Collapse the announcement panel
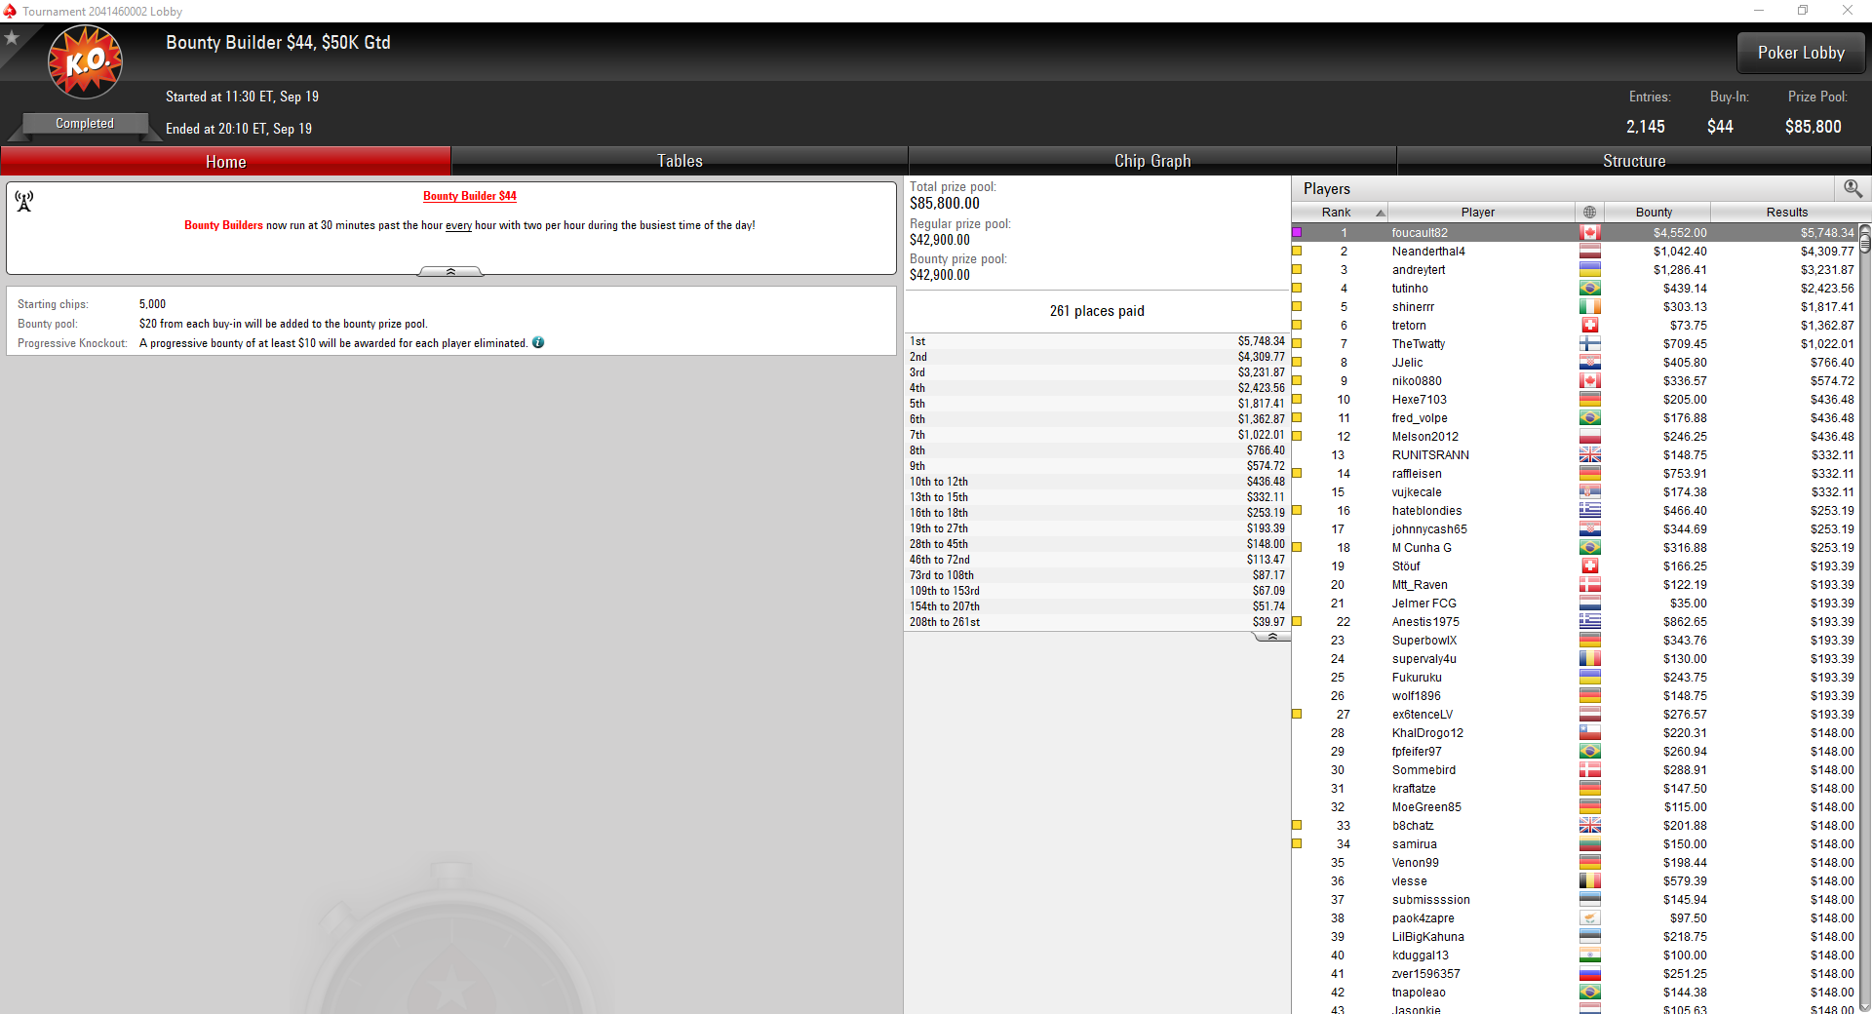Screen dimensions: 1872x1014 pos(450,271)
